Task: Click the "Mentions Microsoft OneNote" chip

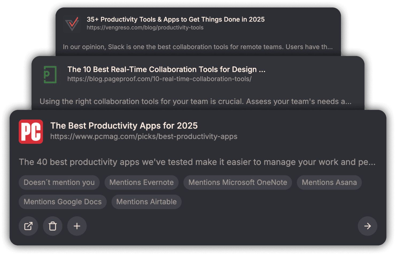Action: (x=238, y=182)
